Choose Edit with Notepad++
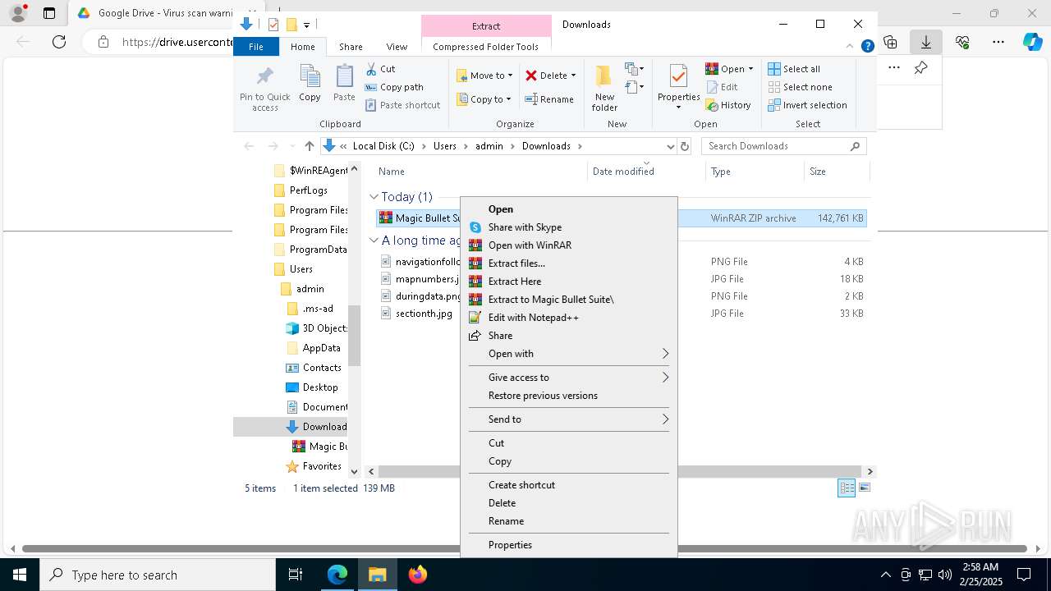1051x591 pixels. click(x=568, y=318)
